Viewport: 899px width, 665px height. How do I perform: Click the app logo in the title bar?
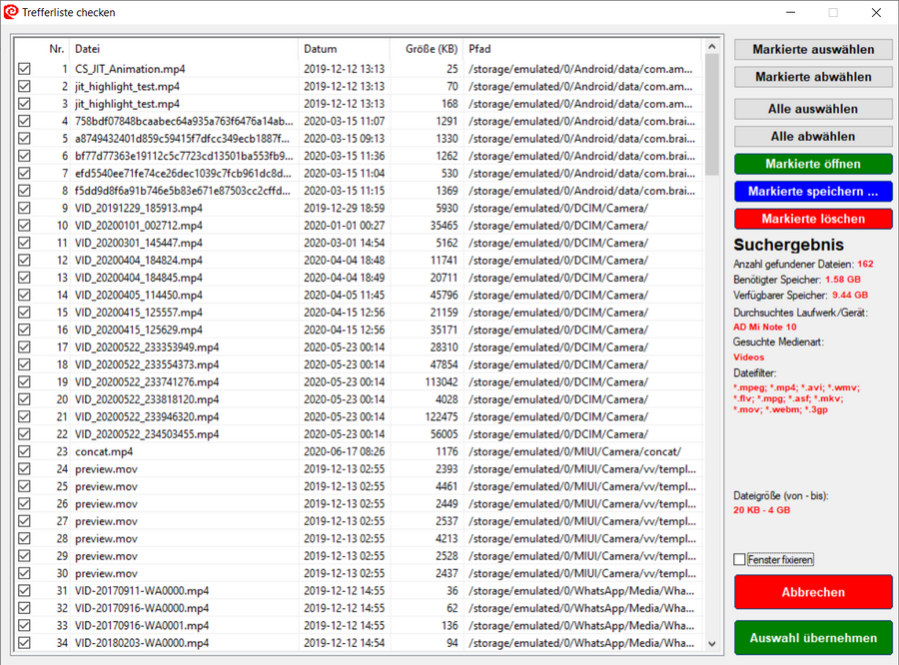pyautogui.click(x=11, y=12)
